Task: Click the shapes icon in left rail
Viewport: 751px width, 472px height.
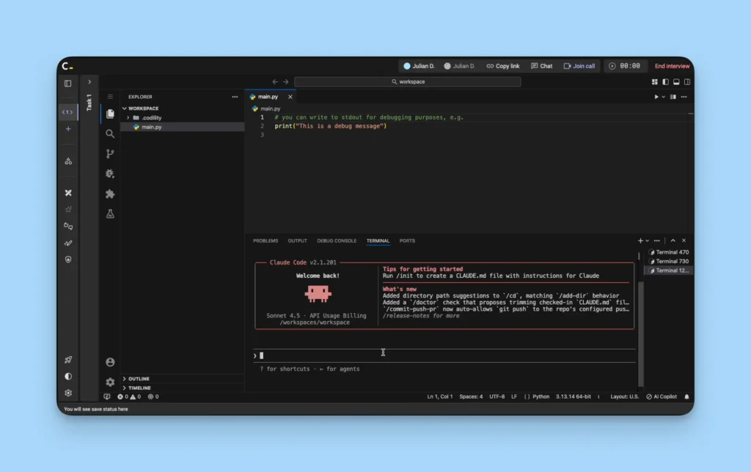Action: point(68,161)
